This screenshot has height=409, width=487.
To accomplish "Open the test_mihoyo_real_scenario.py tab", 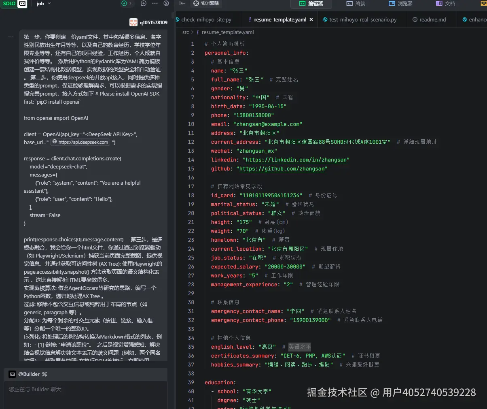I will [360, 19].
